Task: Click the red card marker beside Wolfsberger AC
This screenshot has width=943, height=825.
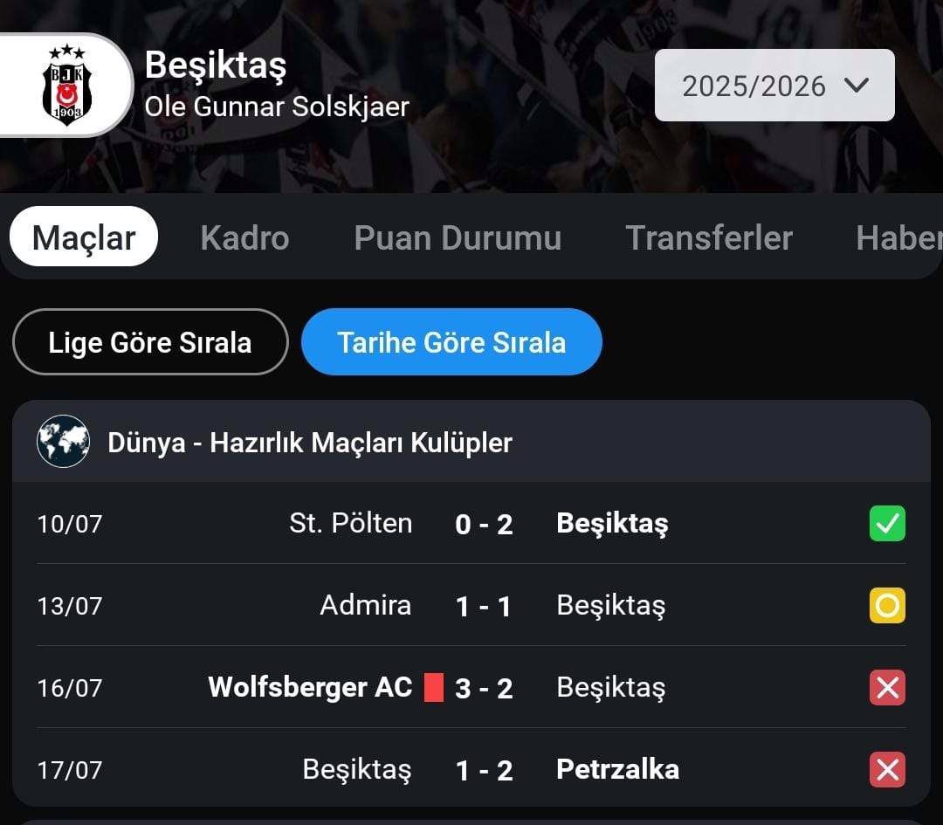Action: [x=434, y=687]
